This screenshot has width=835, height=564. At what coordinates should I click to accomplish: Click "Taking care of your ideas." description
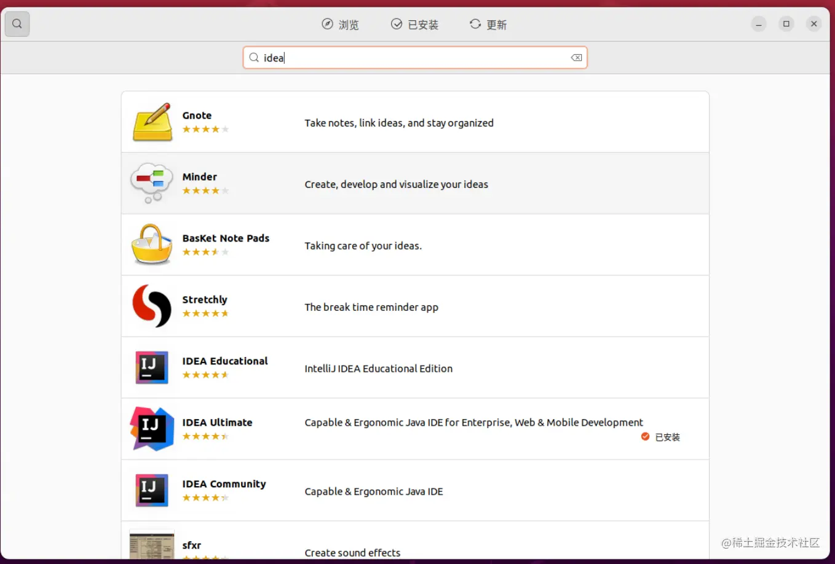click(363, 246)
